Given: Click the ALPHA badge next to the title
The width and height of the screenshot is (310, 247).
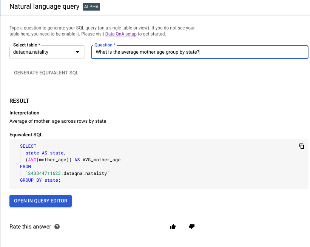Looking at the screenshot, I should (91, 7).
